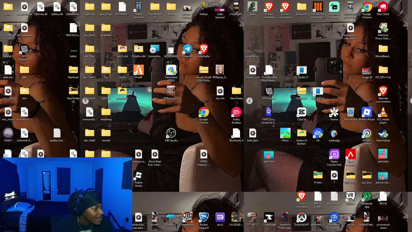Select the Manhunt folder
Image resolution: width=412 pixels, height=232 pixels.
pyautogui.click(x=73, y=72)
